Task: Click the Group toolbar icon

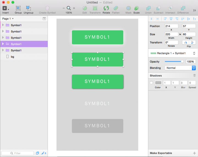Action: tap(18, 8)
